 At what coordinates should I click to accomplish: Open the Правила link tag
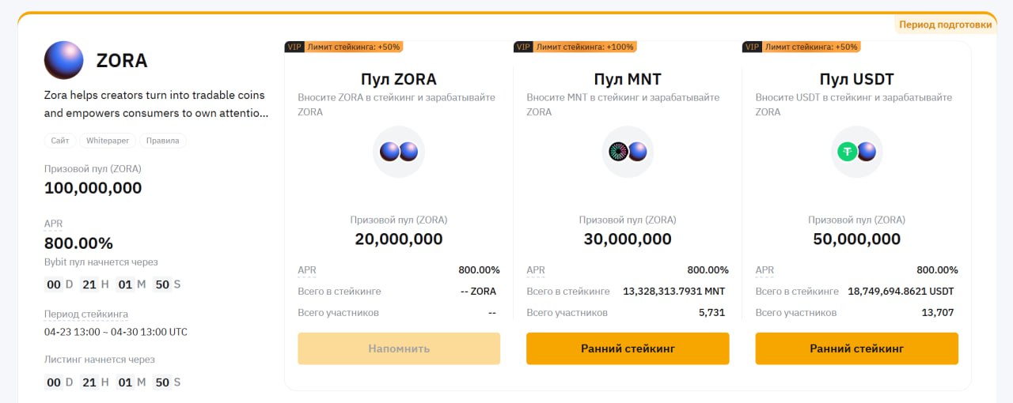(x=162, y=141)
